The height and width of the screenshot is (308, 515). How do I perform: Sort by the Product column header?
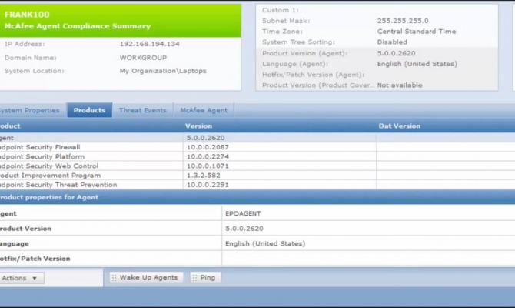pyautogui.click(x=10, y=126)
